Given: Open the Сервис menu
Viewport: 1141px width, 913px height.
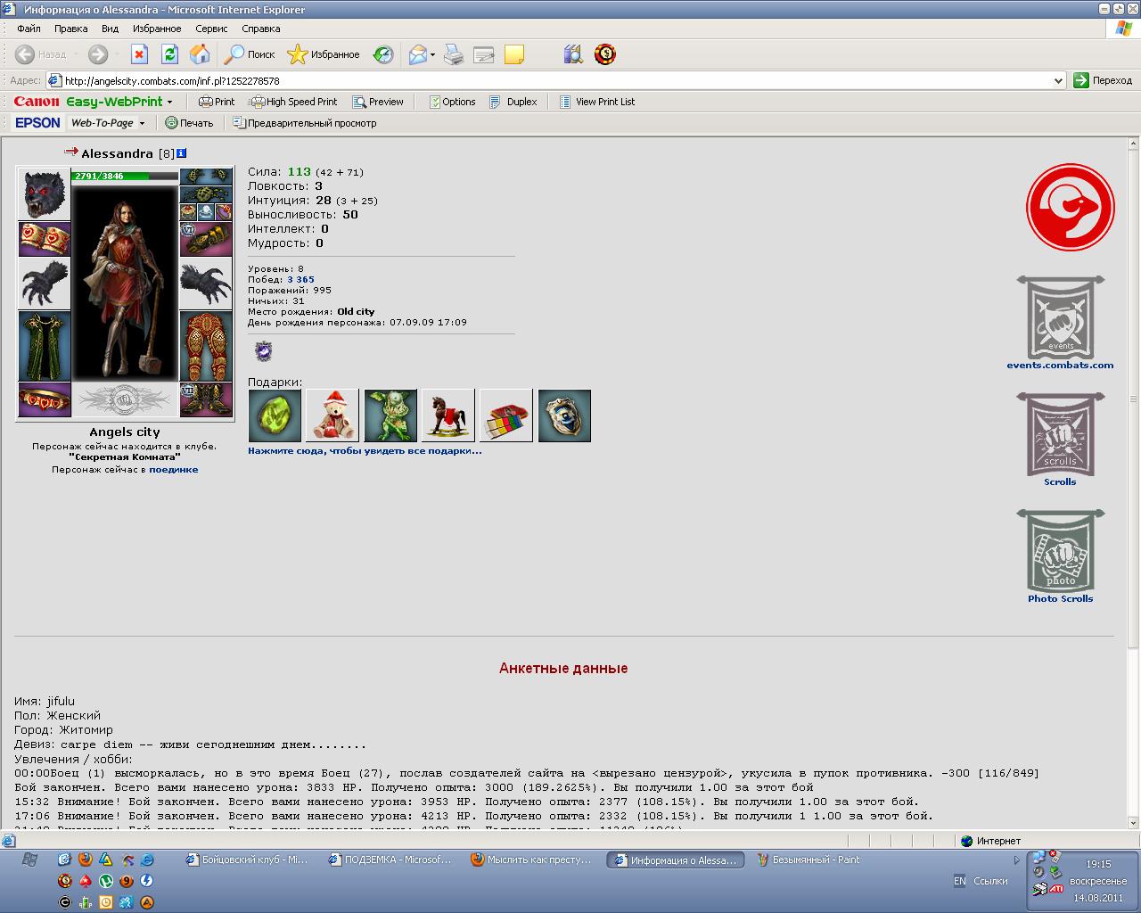Looking at the screenshot, I should click(212, 29).
